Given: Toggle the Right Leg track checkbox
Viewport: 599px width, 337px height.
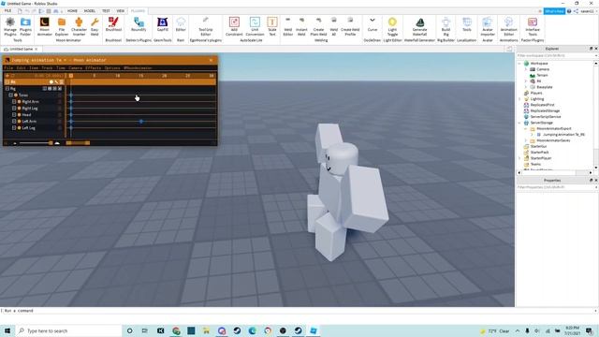Looking at the screenshot, I should pos(14,109).
